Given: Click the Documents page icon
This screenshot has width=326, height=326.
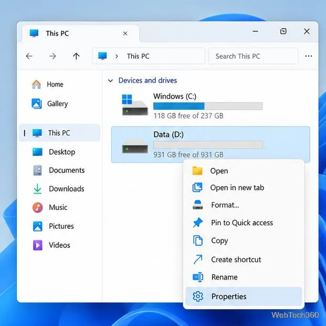Looking at the screenshot, I should [37, 171].
